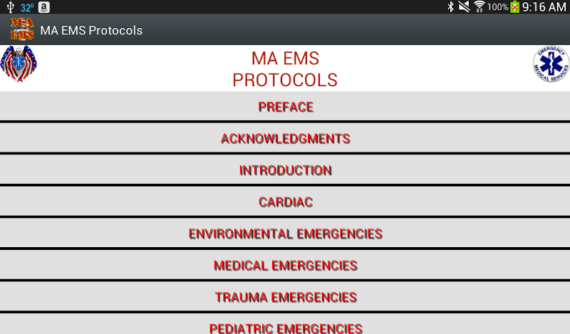Tap the Bluetooth status icon
Viewport: 570px width, 334px height.
pyautogui.click(x=450, y=7)
